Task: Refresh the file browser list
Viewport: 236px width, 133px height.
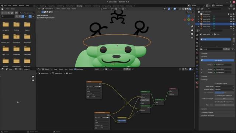Action: click(12, 13)
